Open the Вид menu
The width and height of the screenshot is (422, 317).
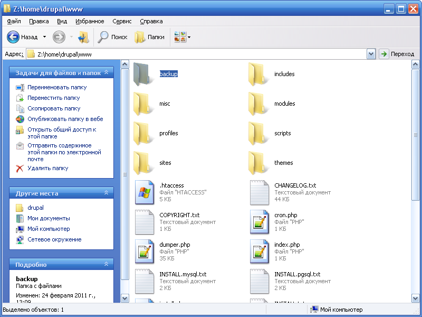click(x=62, y=21)
